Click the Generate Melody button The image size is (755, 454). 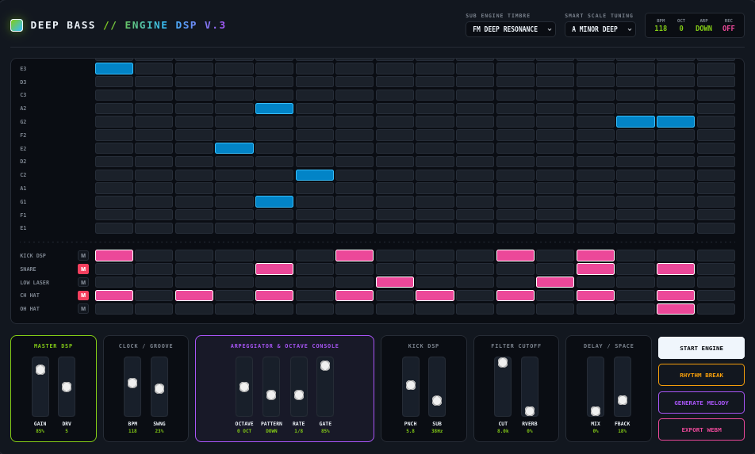pyautogui.click(x=701, y=402)
